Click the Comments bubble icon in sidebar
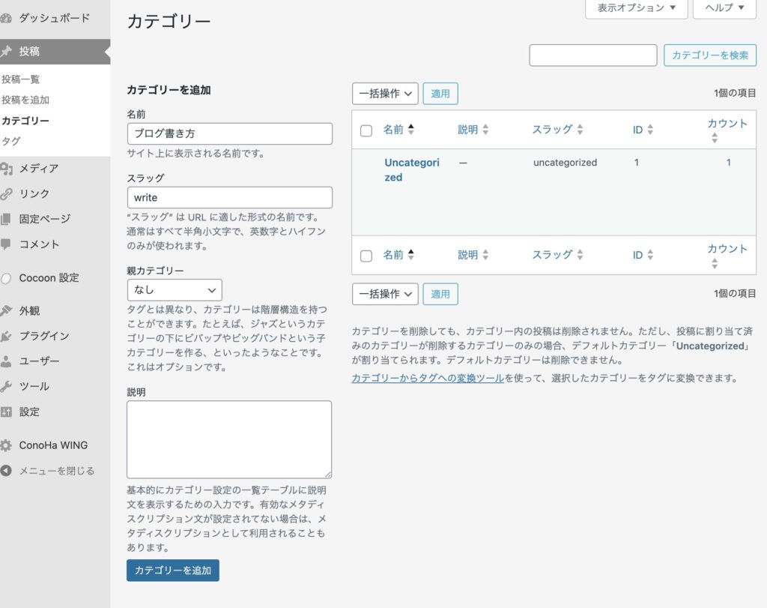Viewport: 767px width, 608px height. coord(6,244)
